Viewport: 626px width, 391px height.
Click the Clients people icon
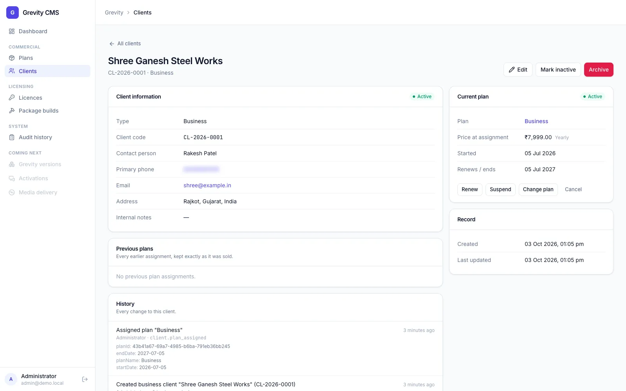[x=12, y=71]
